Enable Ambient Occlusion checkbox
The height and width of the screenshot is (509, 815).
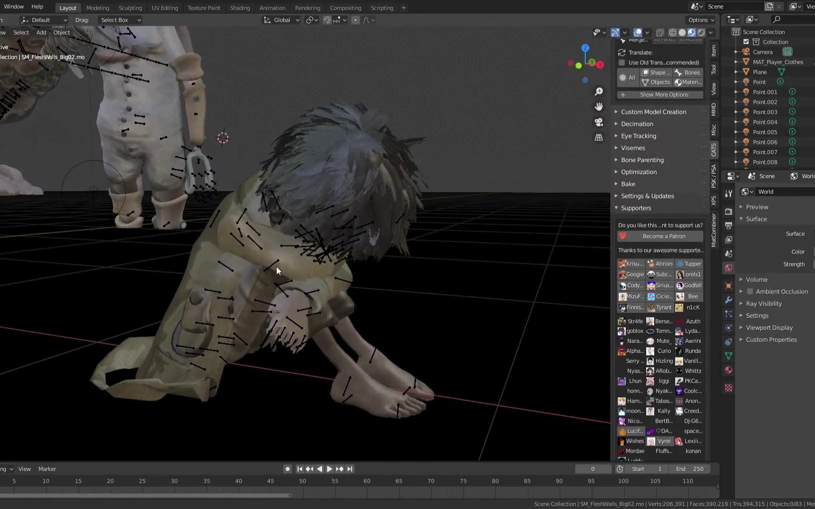tap(750, 291)
